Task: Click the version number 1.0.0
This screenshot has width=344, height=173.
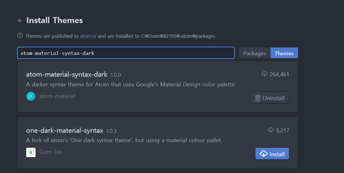Action: (115, 75)
